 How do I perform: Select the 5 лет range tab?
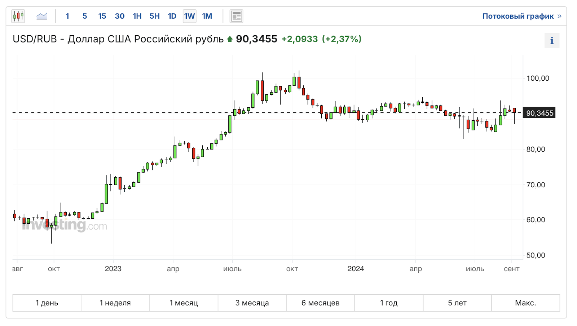(x=457, y=303)
